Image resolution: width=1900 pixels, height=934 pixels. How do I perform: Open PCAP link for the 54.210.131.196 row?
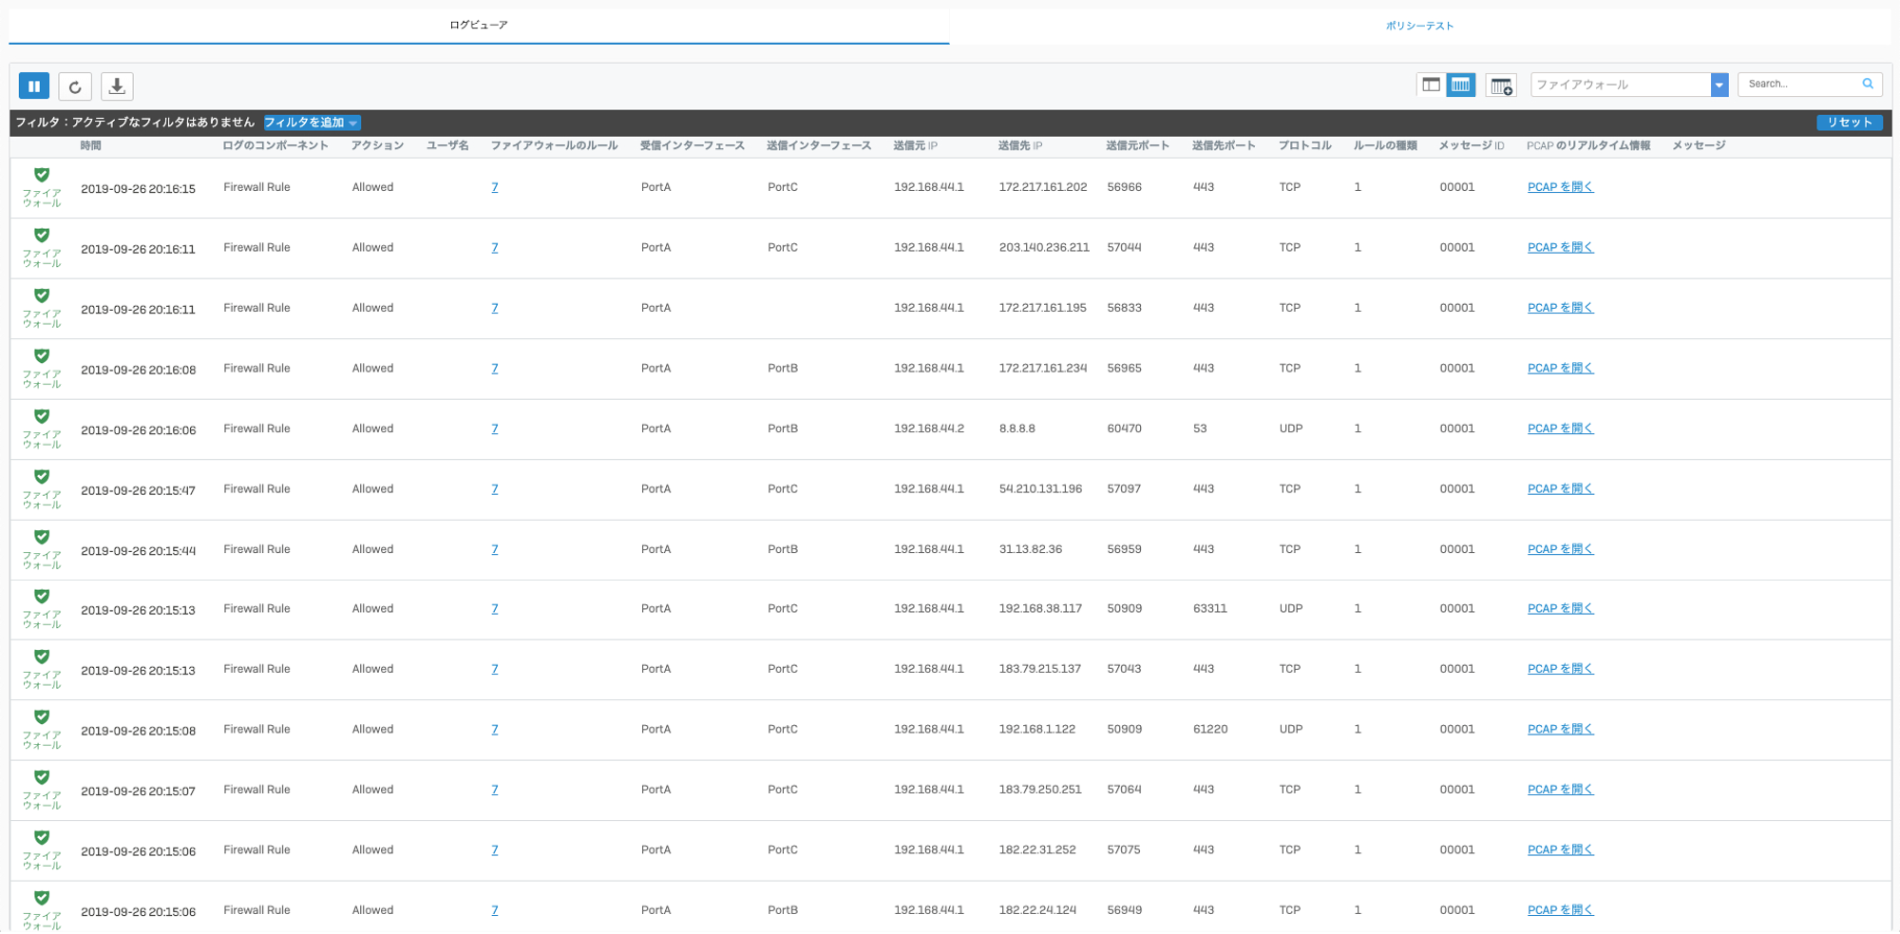coord(1560,489)
